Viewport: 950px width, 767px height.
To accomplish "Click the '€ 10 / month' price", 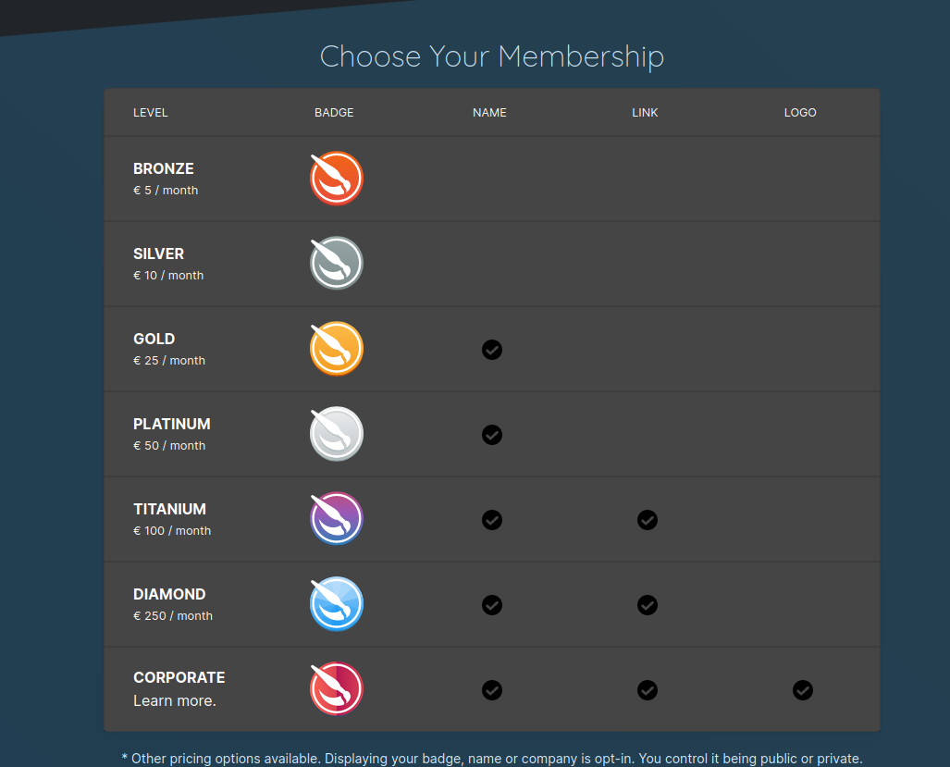I will (x=168, y=276).
